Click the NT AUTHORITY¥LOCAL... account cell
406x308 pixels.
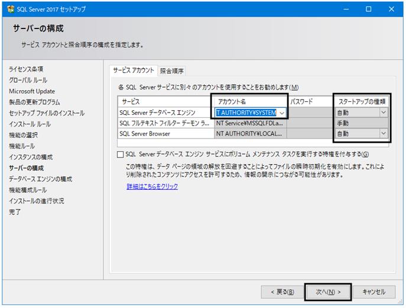click(x=250, y=134)
